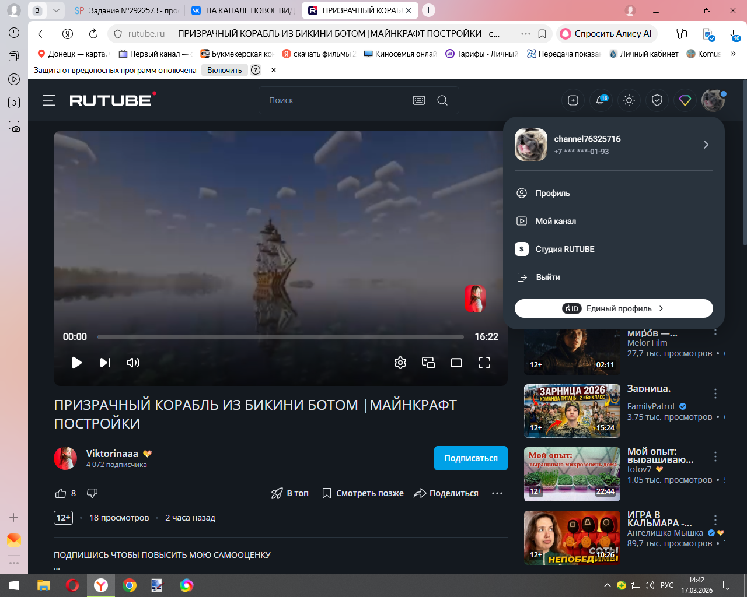Image resolution: width=747 pixels, height=597 pixels.
Task: Open more options next to Поделиться
Action: [497, 493]
